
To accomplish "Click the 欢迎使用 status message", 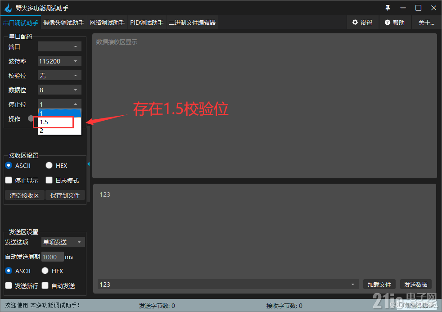I will pos(43,305).
